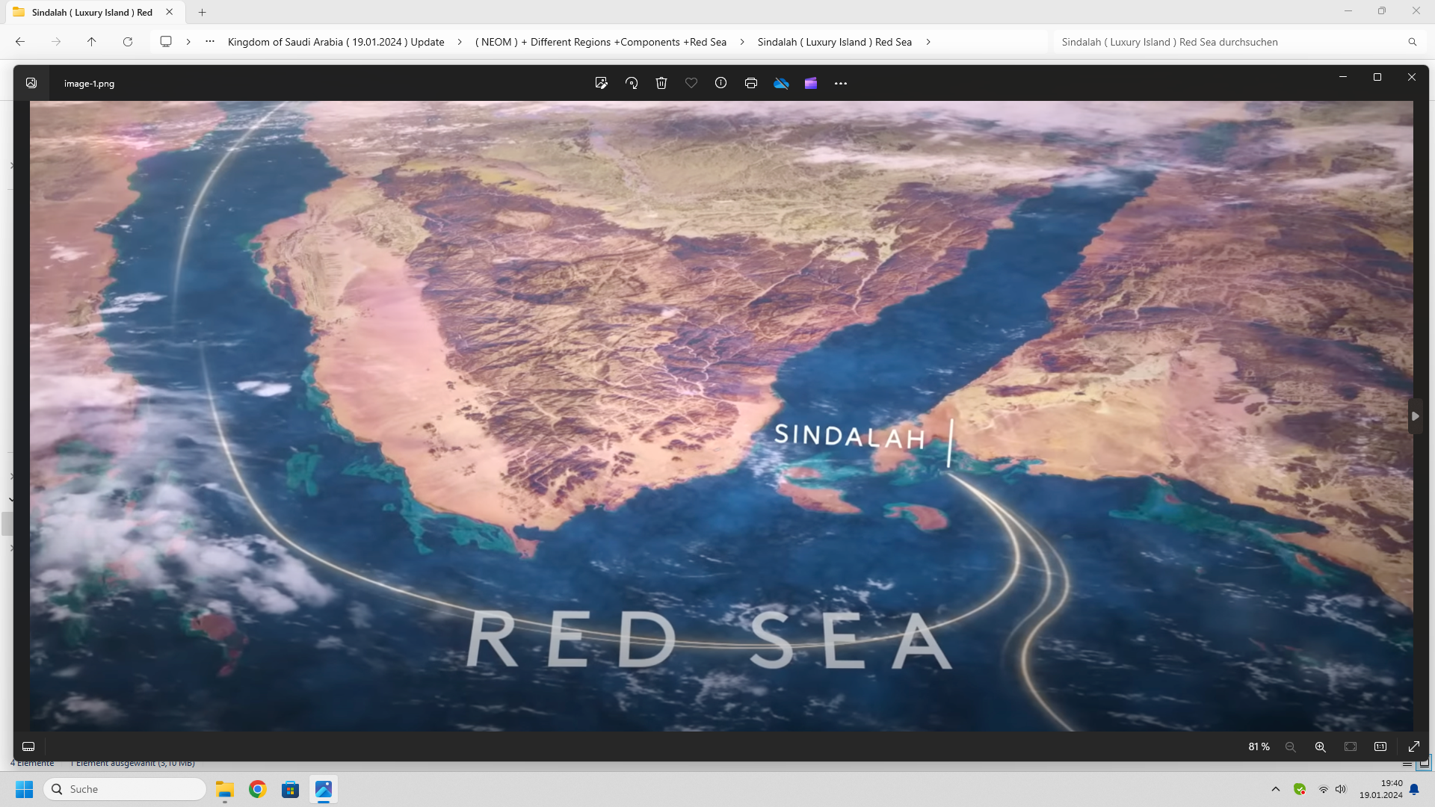Click the Photos gallery icon beside image-1.png
Image resolution: width=1435 pixels, height=807 pixels.
coord(31,83)
